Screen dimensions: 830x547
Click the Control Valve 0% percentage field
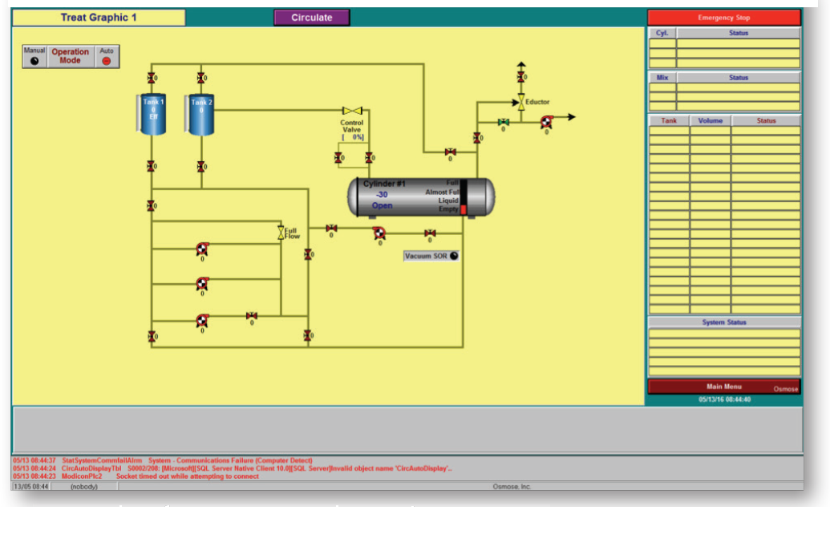pyautogui.click(x=353, y=137)
